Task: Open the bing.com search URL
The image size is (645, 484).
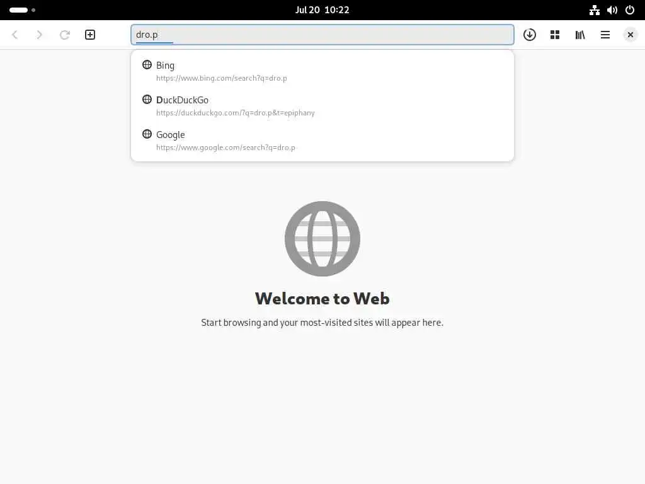Action: (221, 78)
